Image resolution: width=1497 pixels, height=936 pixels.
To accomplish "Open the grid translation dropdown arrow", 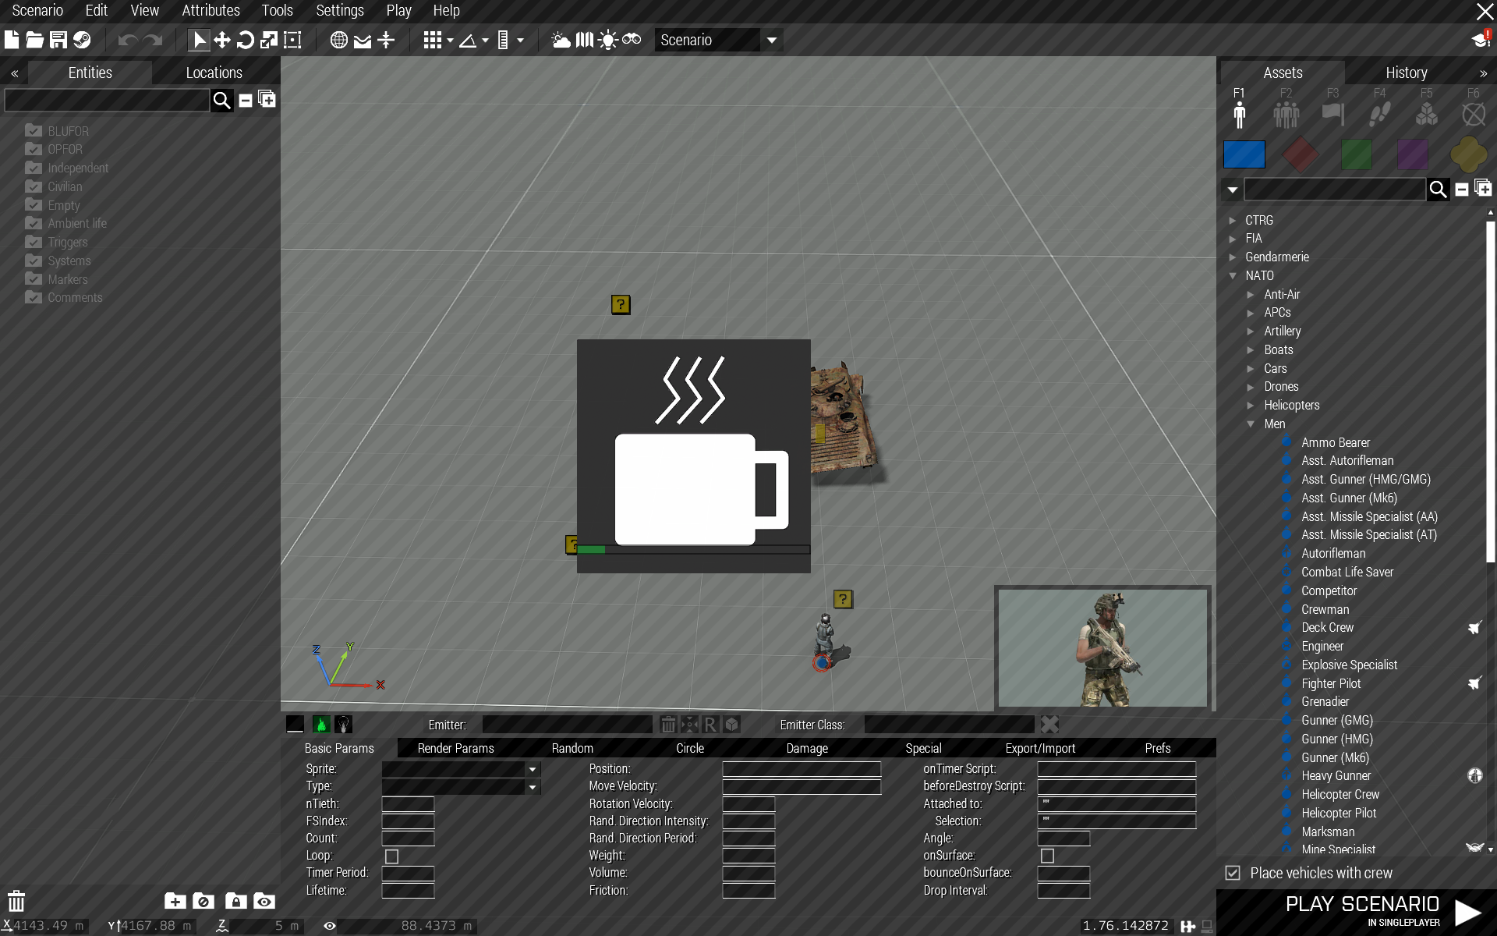I will tap(450, 41).
